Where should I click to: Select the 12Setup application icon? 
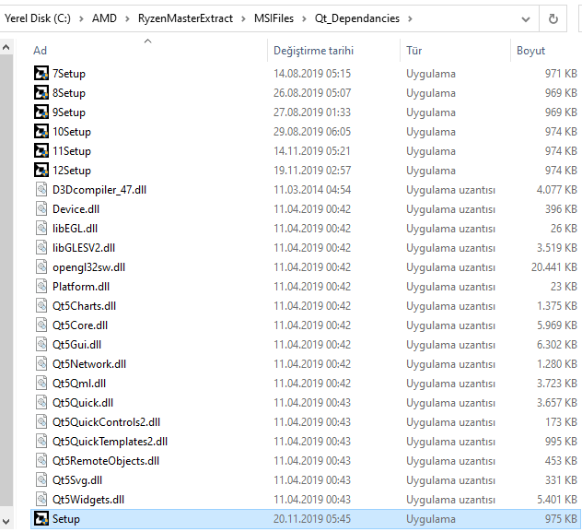pyautogui.click(x=41, y=170)
